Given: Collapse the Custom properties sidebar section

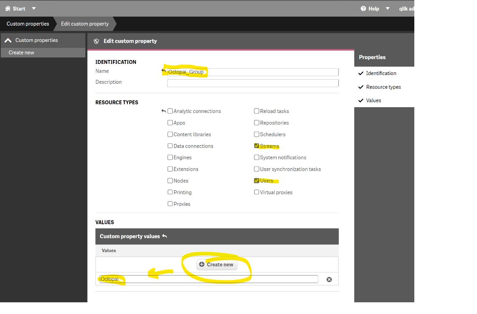Looking at the screenshot, I should 8,40.
